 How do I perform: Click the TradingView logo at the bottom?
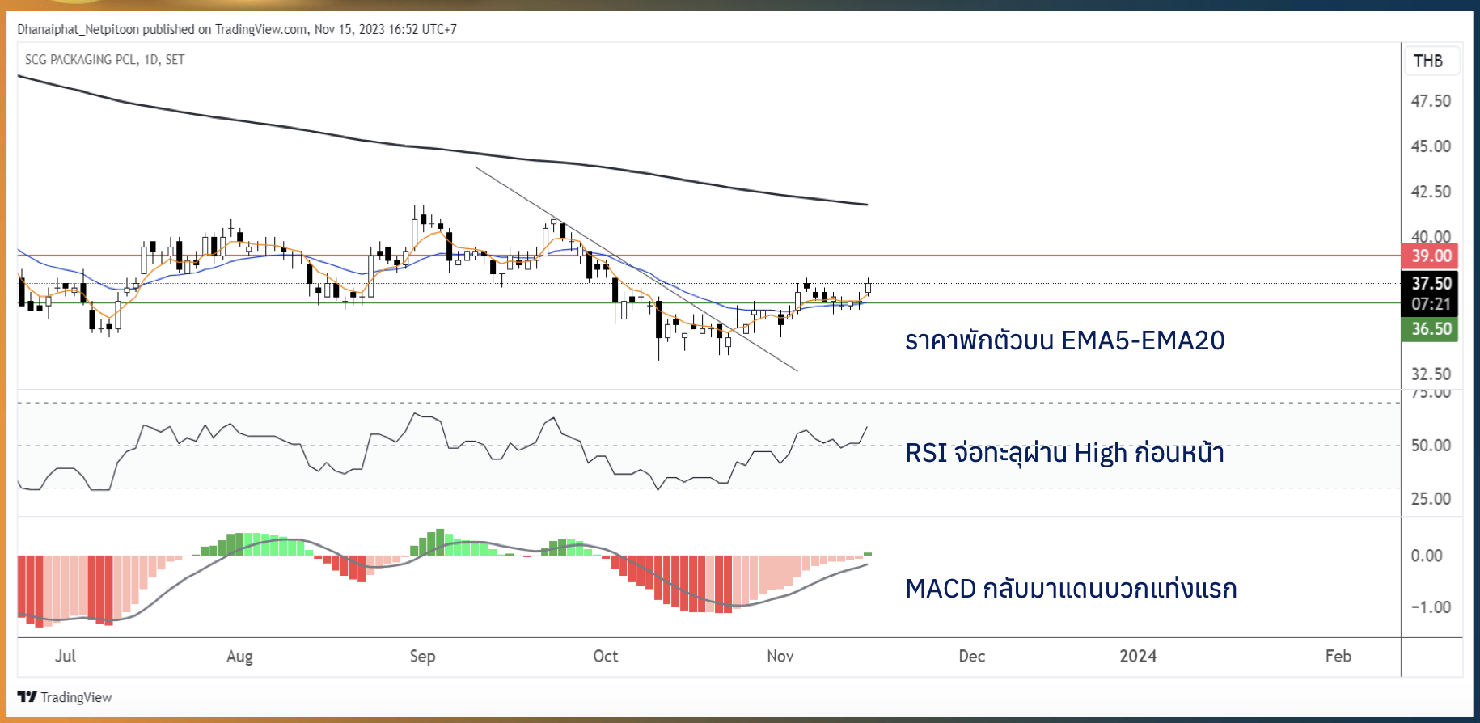click(65, 697)
